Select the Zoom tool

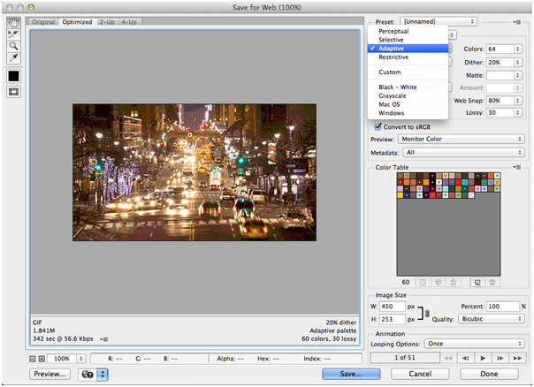tap(15, 44)
